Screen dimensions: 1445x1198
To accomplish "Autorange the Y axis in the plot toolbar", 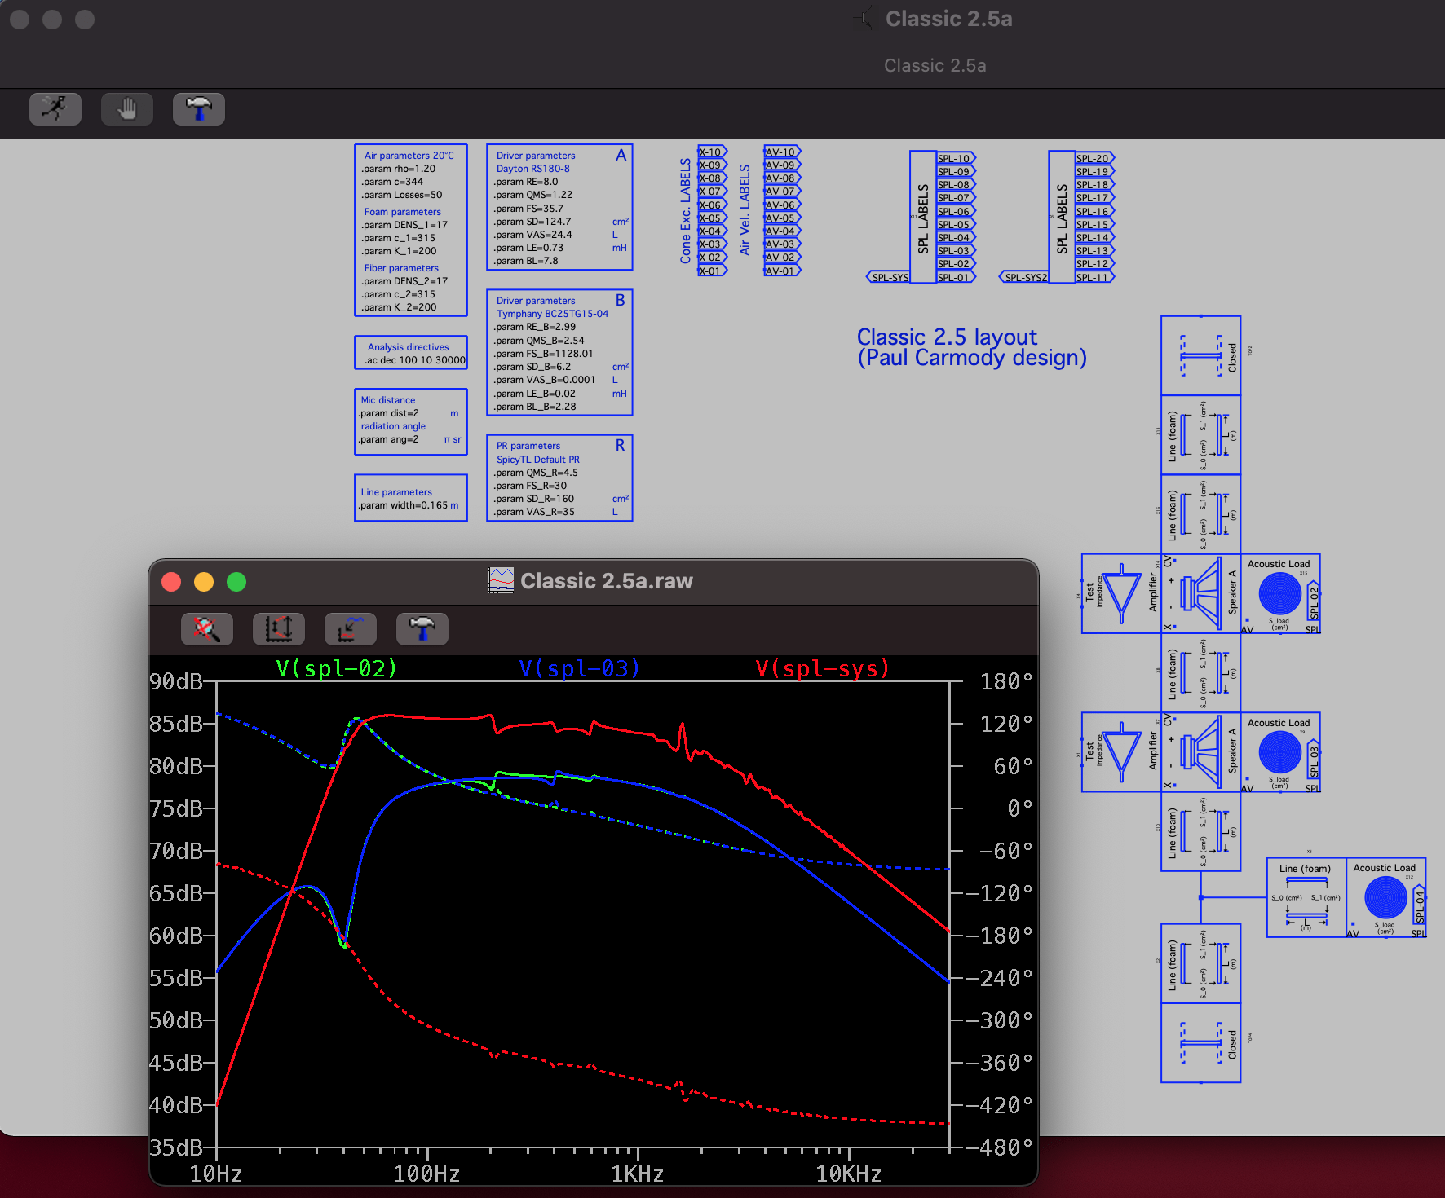I will [279, 629].
